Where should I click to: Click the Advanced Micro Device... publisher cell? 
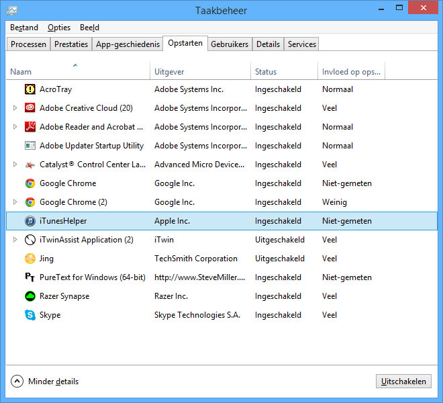[199, 165]
